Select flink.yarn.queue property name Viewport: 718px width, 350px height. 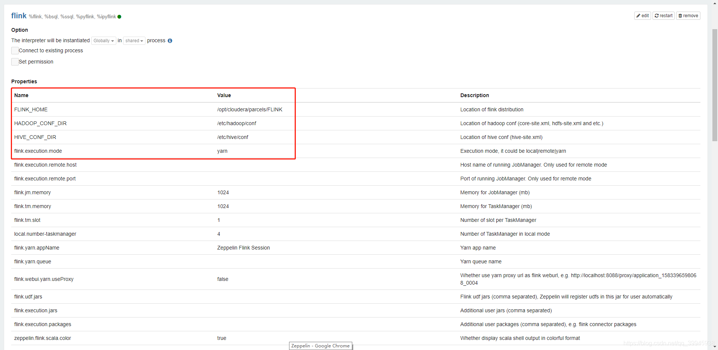click(33, 261)
